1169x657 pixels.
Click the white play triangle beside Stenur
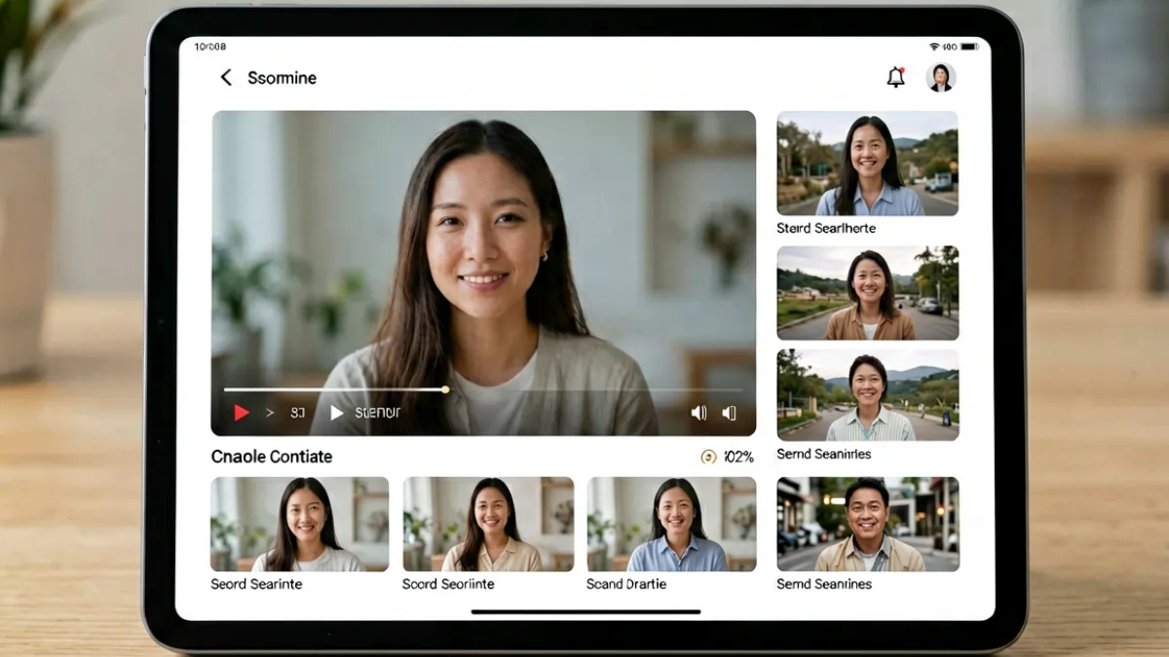pyautogui.click(x=337, y=413)
